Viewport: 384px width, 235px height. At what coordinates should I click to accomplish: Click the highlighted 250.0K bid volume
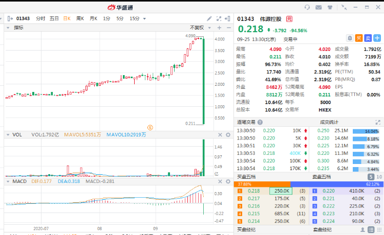[282, 191]
